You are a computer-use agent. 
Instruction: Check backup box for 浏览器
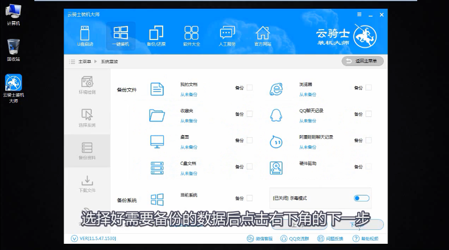tap(369, 88)
